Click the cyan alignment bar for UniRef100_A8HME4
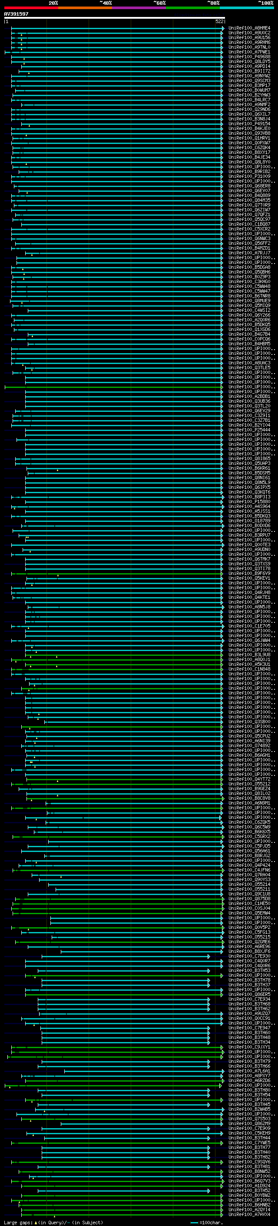 click(117, 28)
